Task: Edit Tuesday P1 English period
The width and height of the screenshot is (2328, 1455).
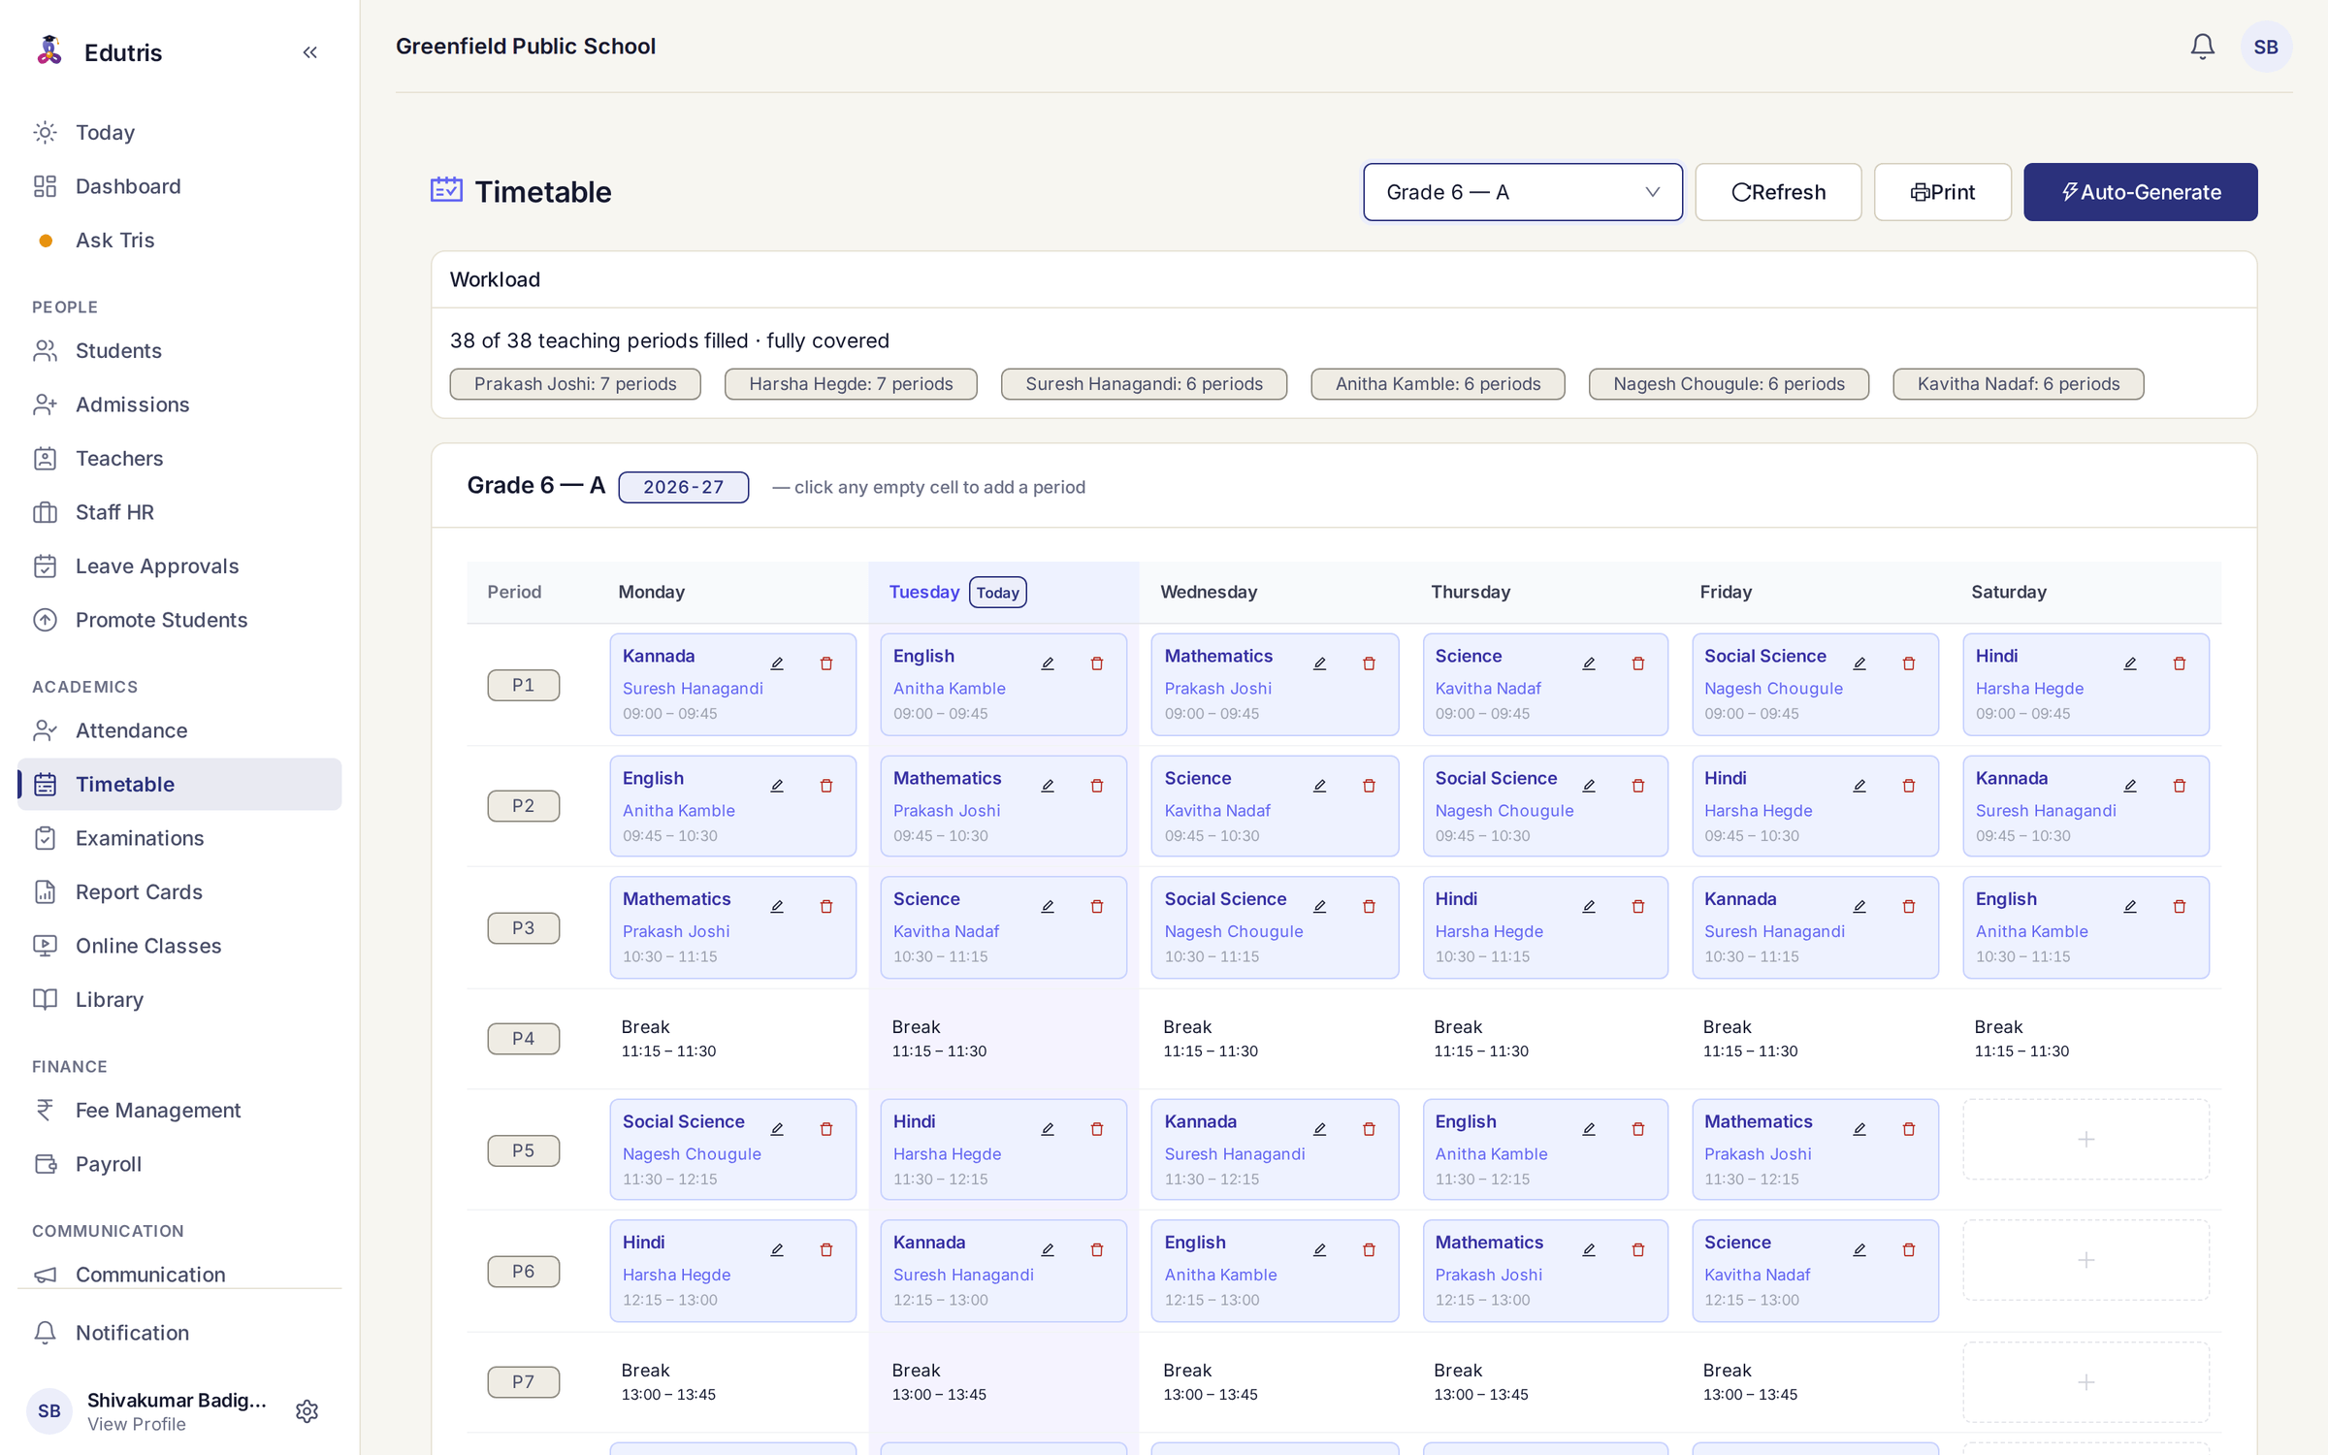Action: point(1048,664)
